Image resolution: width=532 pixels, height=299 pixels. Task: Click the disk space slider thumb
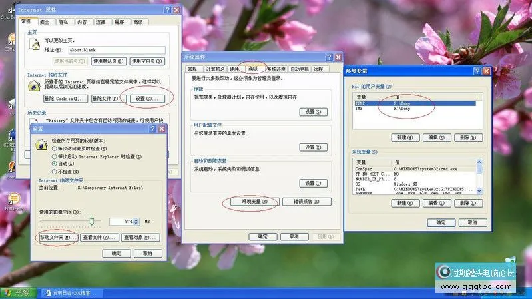(92, 221)
